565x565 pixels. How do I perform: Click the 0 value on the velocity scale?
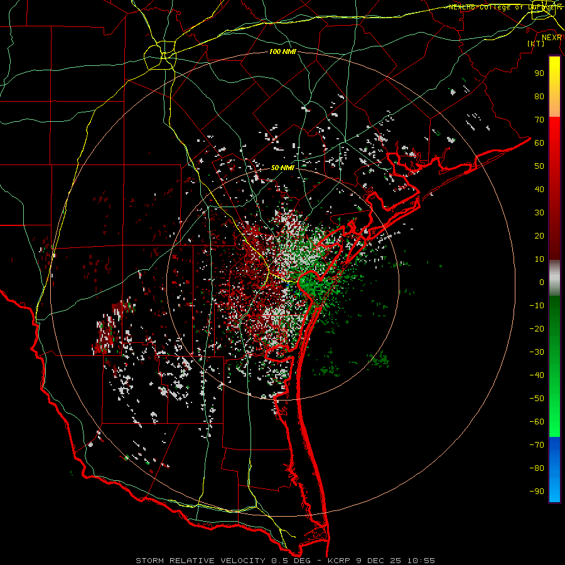coord(542,282)
